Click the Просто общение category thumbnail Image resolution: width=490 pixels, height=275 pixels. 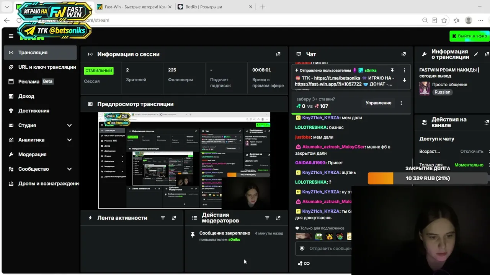pyautogui.click(x=425, y=88)
